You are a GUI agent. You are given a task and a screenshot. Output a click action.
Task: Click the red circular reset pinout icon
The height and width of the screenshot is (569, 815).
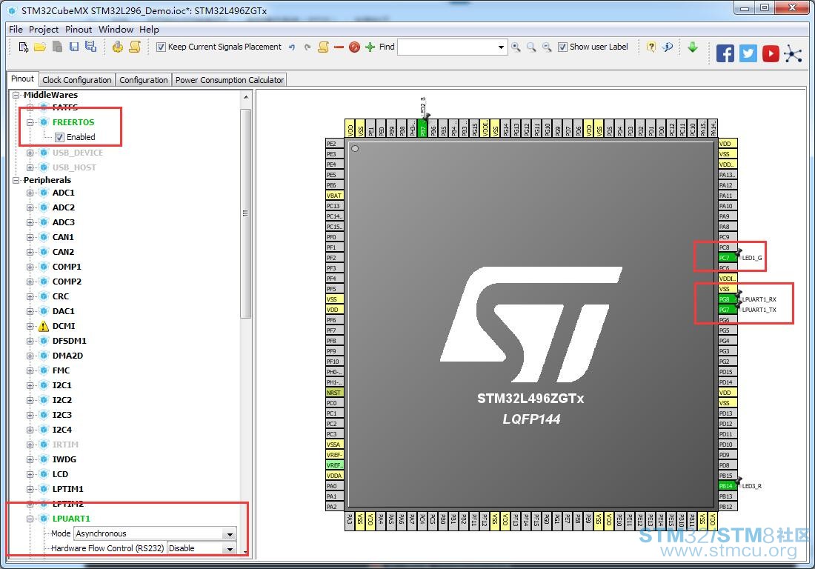click(354, 47)
